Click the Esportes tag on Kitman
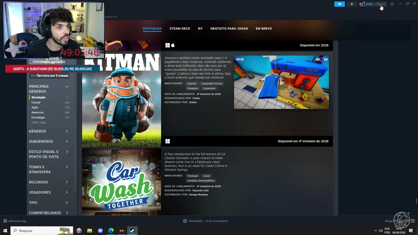Viewport: 418px width, 235px height. click(192, 84)
